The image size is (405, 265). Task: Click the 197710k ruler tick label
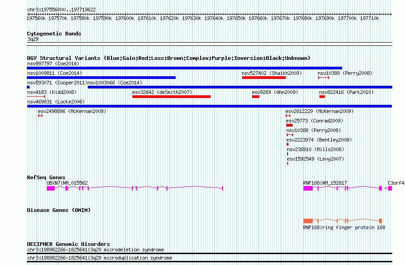click(370, 18)
